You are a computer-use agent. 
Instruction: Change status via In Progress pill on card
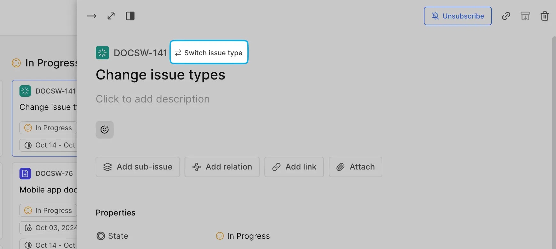pyautogui.click(x=48, y=128)
